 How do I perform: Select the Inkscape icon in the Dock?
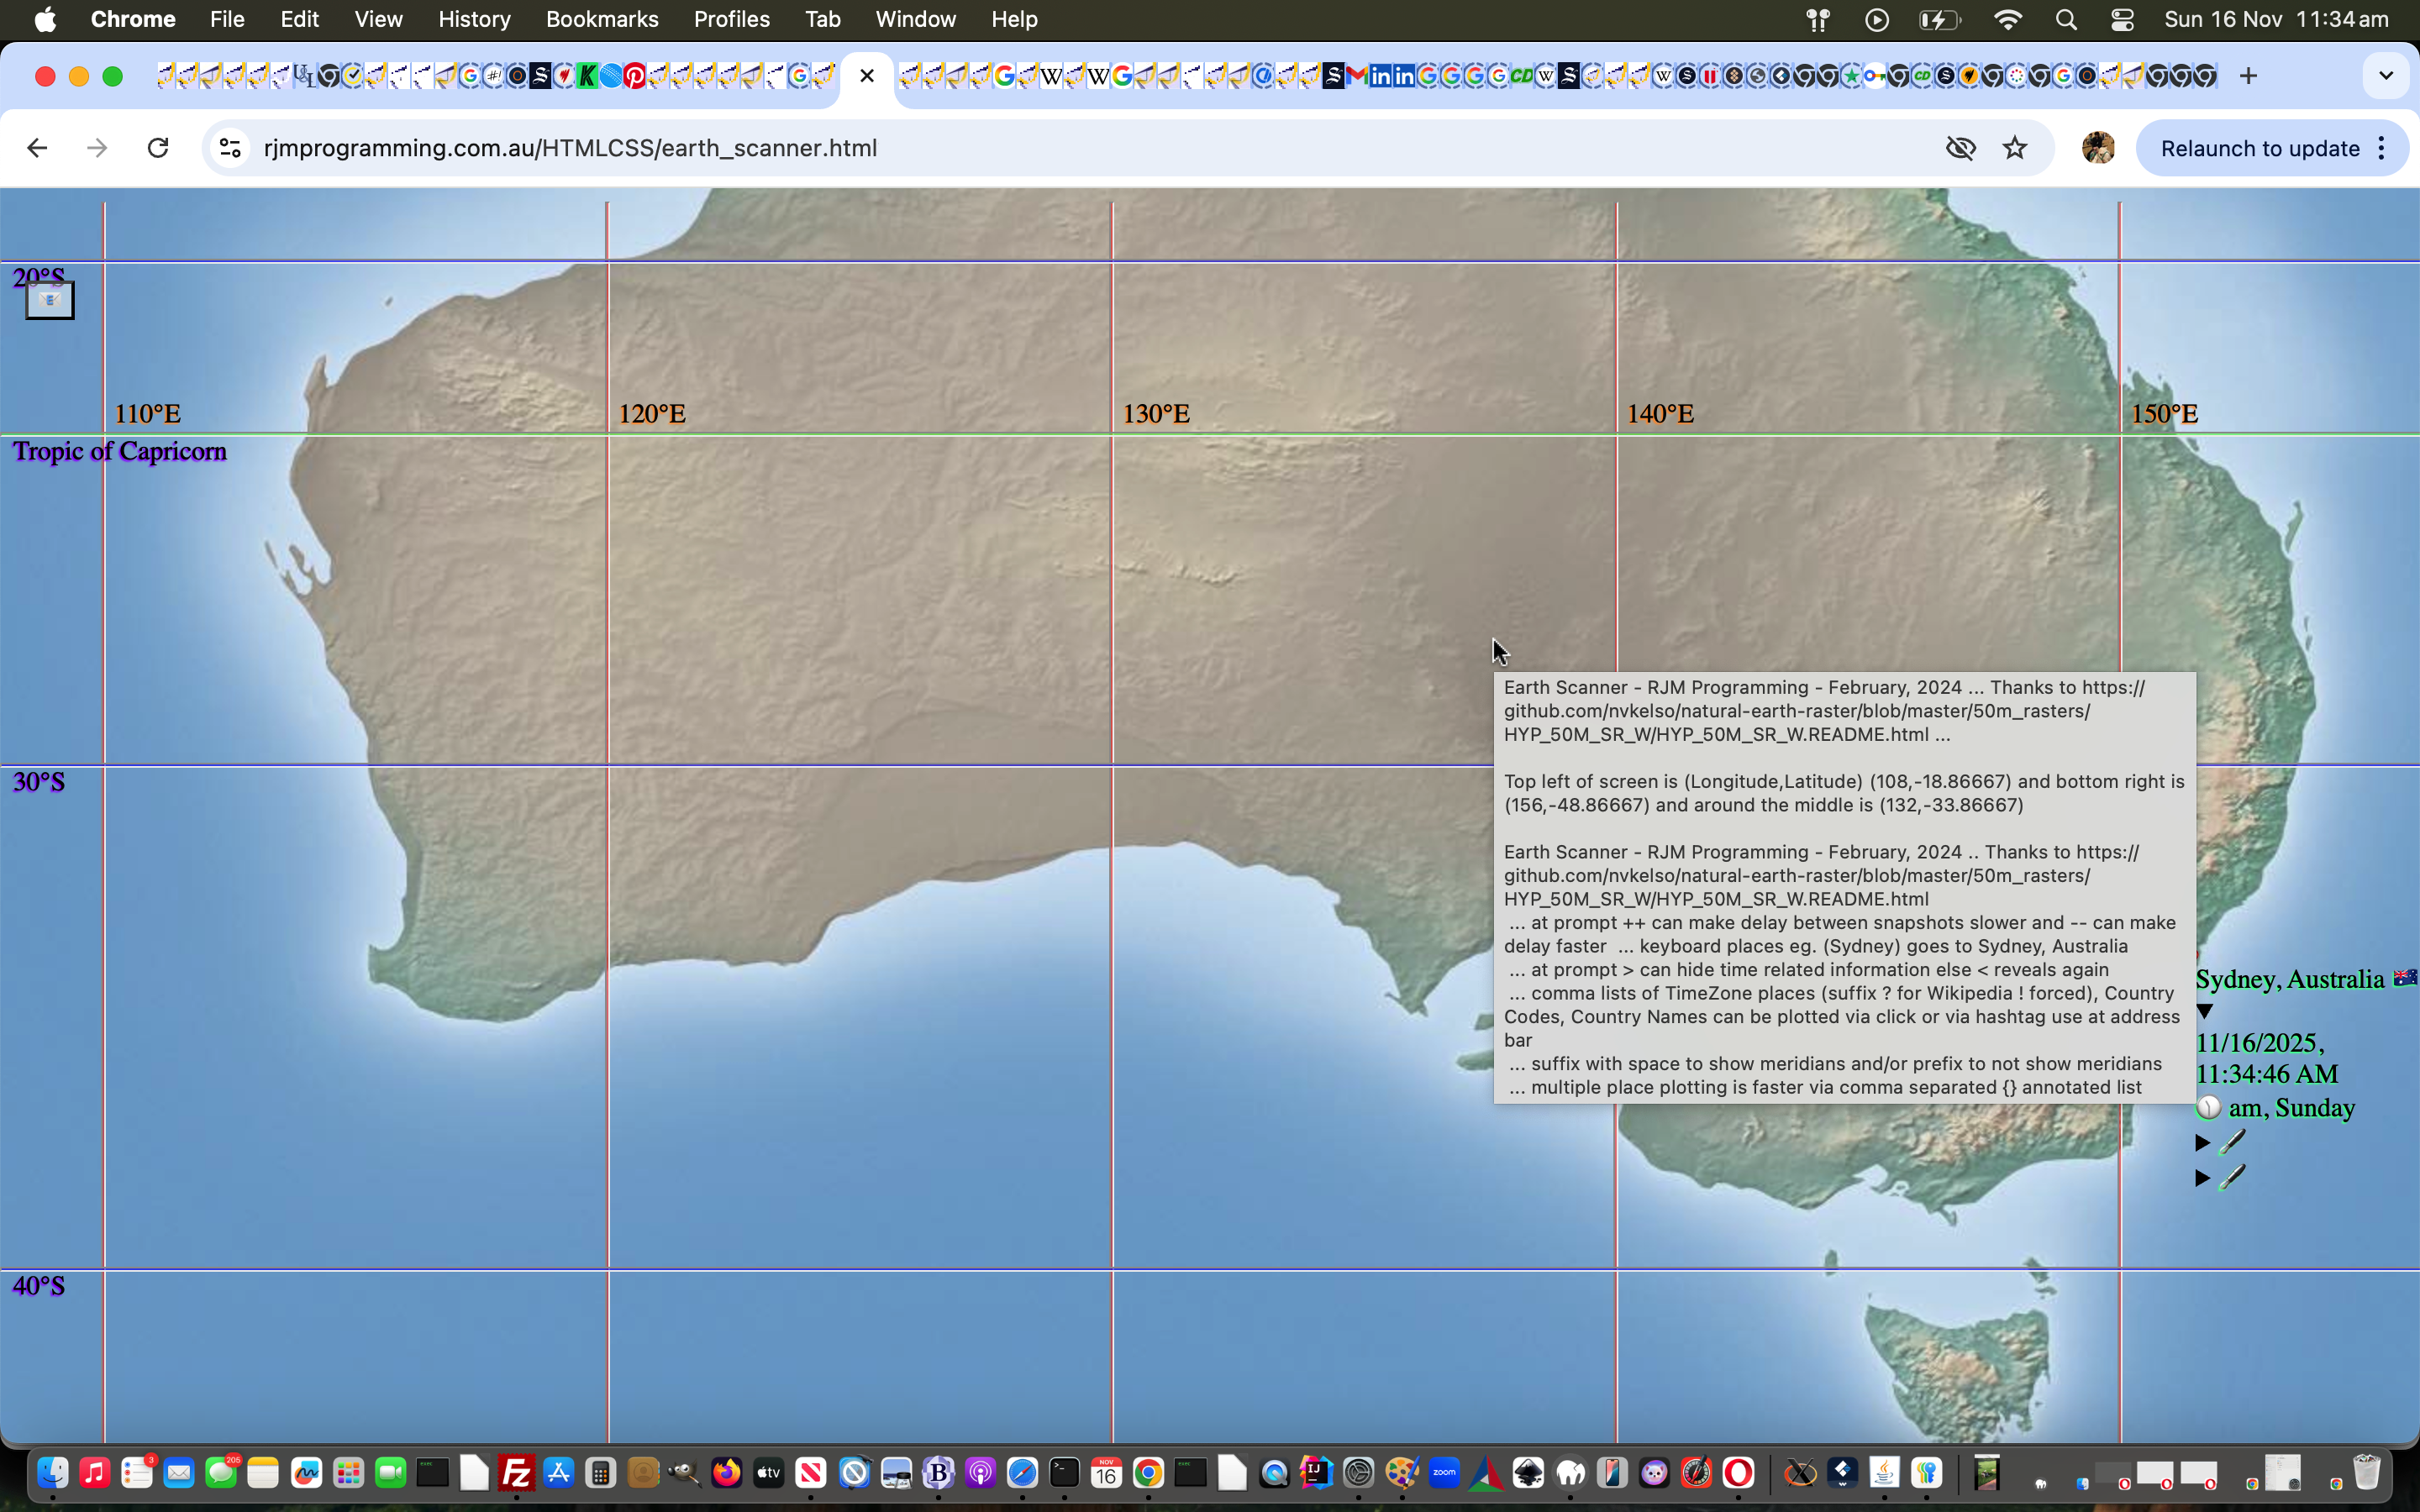click(1528, 1473)
